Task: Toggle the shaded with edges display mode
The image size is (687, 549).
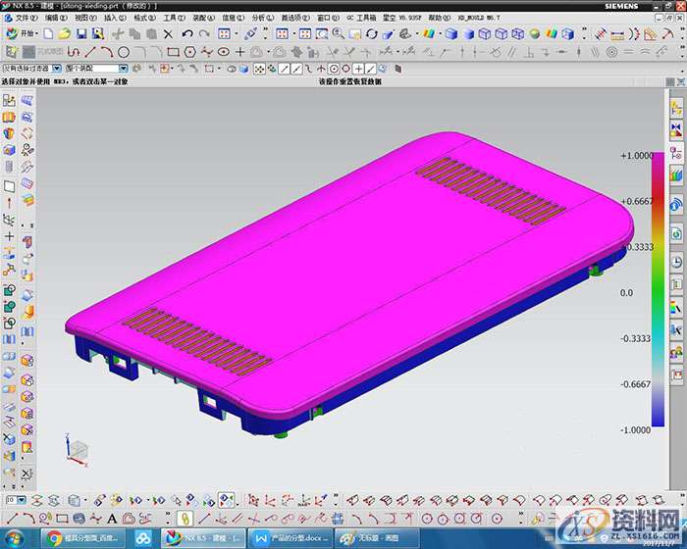Action: pos(449,34)
